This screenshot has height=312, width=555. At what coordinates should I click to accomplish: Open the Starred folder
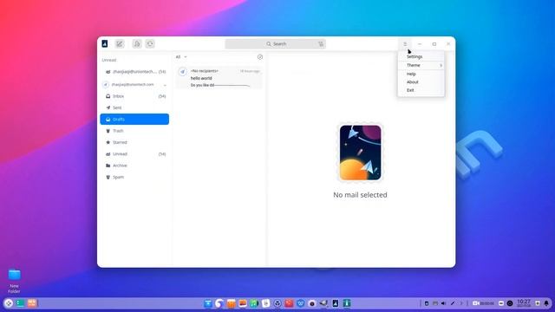coord(134,142)
